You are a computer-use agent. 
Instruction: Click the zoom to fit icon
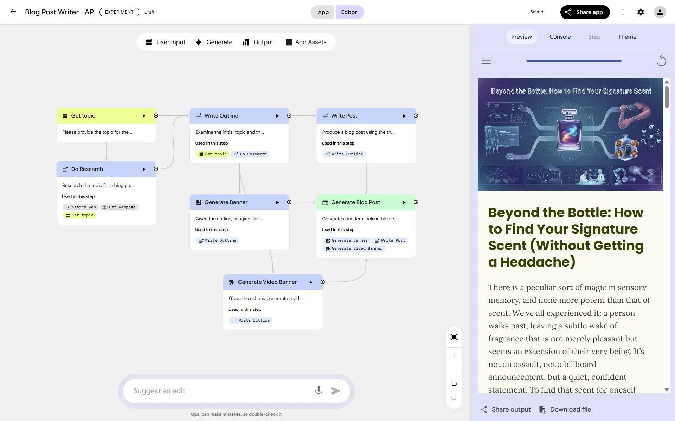pyautogui.click(x=454, y=337)
